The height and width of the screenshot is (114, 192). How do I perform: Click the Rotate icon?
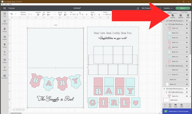(x=92, y=14)
